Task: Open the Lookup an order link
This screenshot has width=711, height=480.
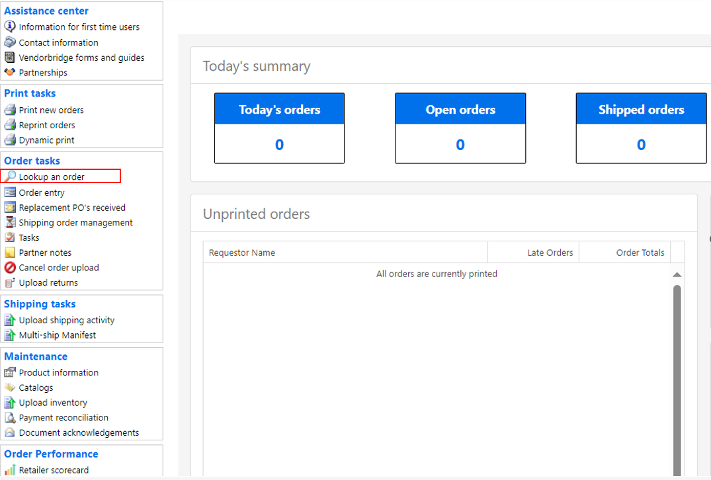Action: point(52,177)
